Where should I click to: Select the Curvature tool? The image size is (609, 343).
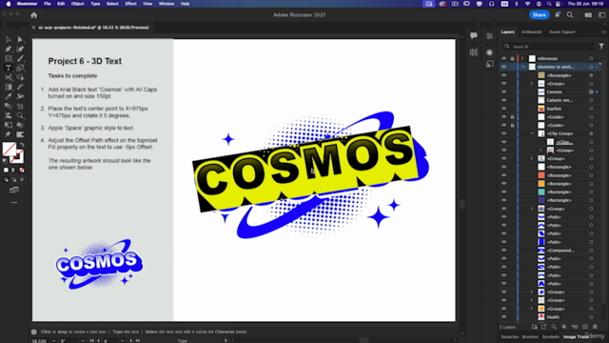(x=20, y=49)
